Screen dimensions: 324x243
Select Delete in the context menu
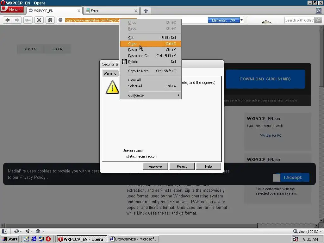pyautogui.click(x=150, y=62)
